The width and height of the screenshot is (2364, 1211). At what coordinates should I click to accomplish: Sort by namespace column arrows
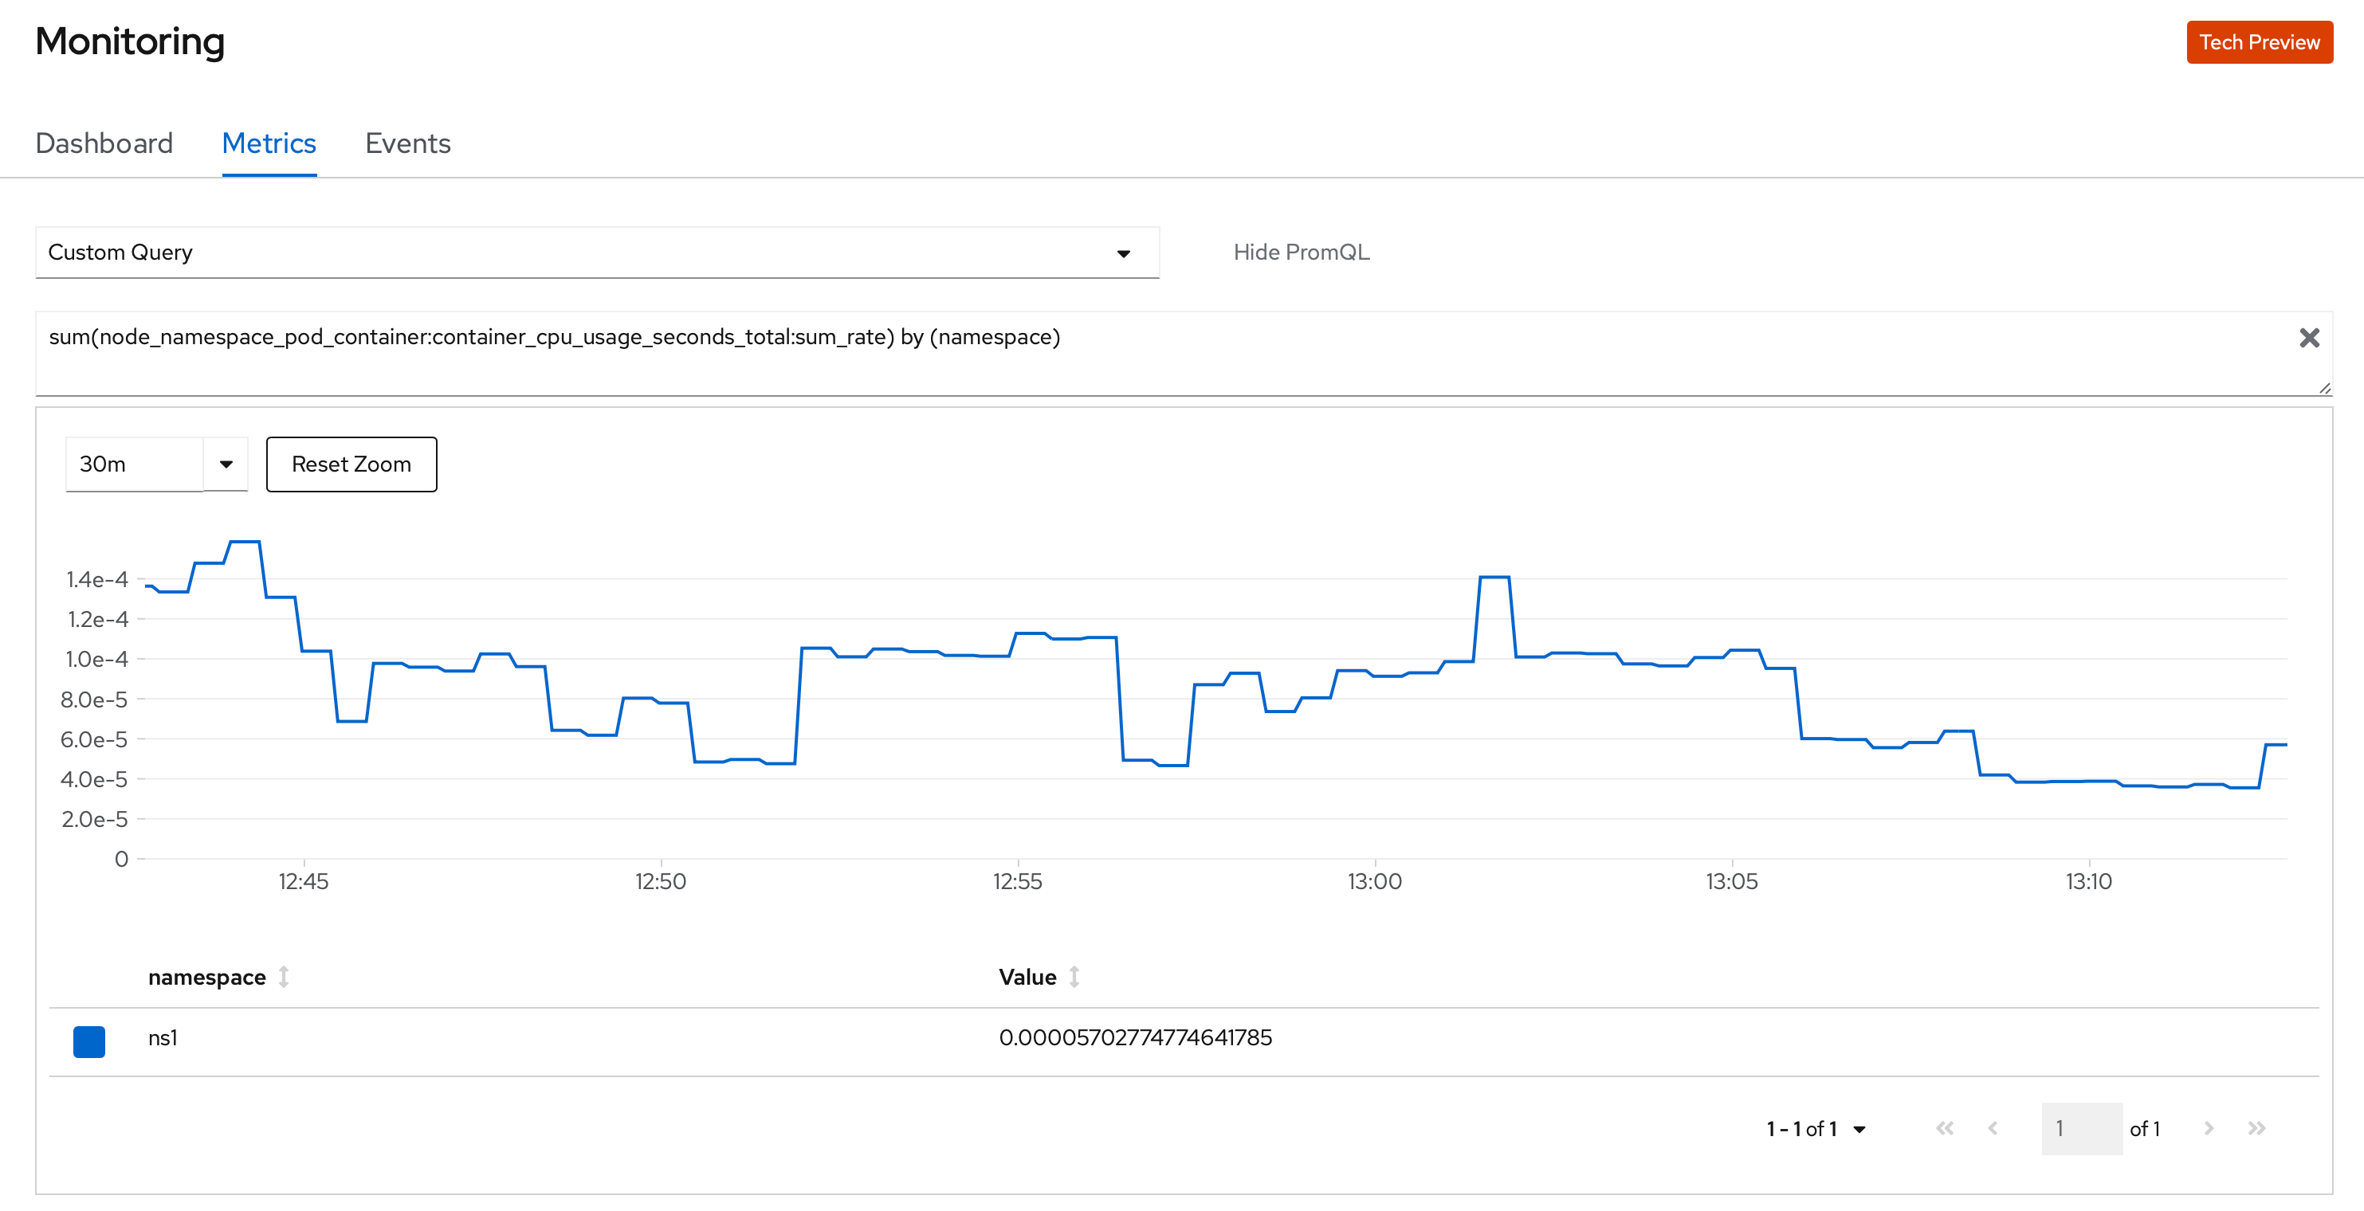tap(284, 977)
